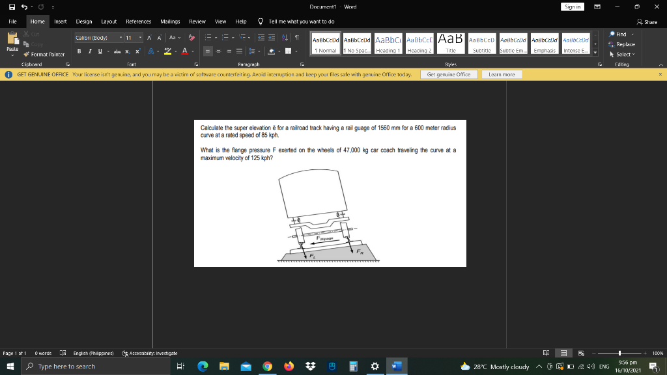The height and width of the screenshot is (375, 667).
Task: Apply center alignment to the paragraph
Action: [218, 51]
